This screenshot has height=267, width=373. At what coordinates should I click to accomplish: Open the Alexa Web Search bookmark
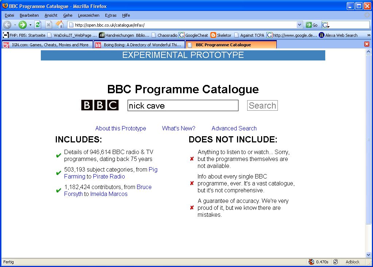tap(338, 35)
